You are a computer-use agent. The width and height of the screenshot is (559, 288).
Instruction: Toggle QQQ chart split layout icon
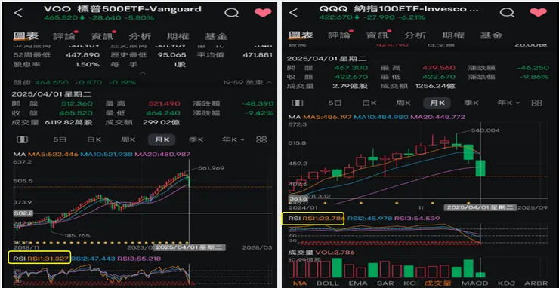tap(298, 103)
